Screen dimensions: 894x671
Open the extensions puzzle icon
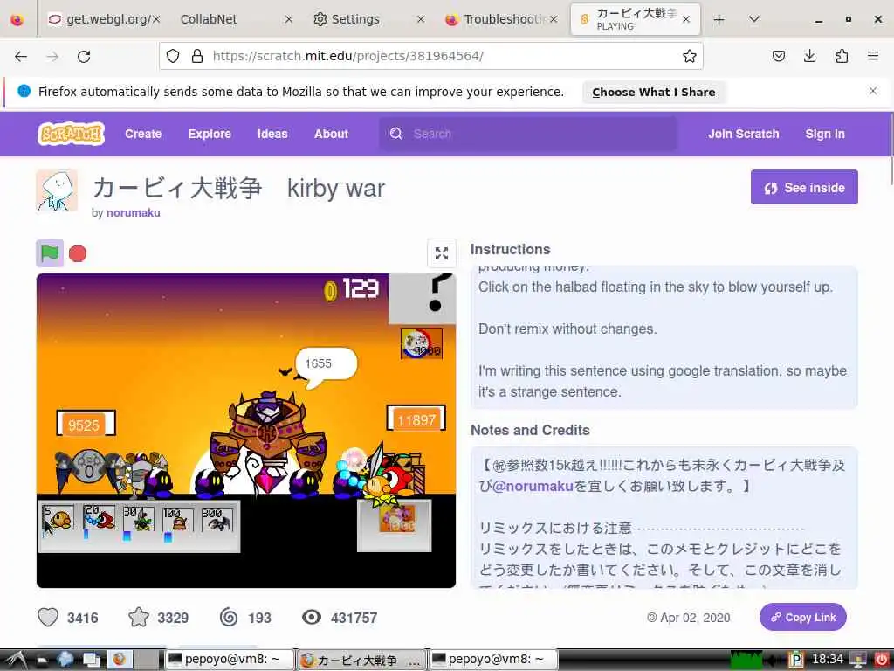pyautogui.click(x=842, y=56)
